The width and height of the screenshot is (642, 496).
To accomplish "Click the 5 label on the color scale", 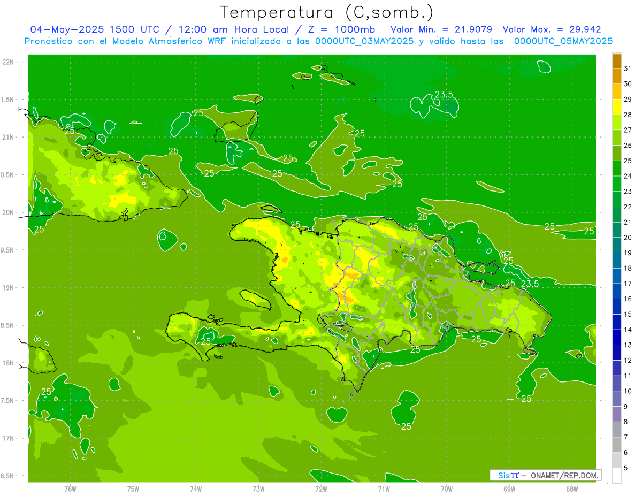I will 626,468.
